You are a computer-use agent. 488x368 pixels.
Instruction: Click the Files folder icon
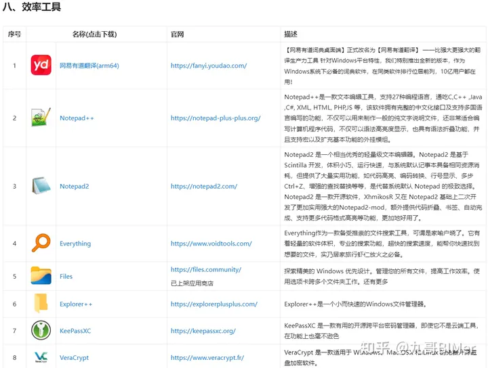41,275
